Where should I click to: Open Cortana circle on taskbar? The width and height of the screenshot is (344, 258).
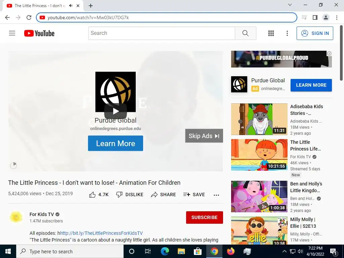(x=131, y=251)
